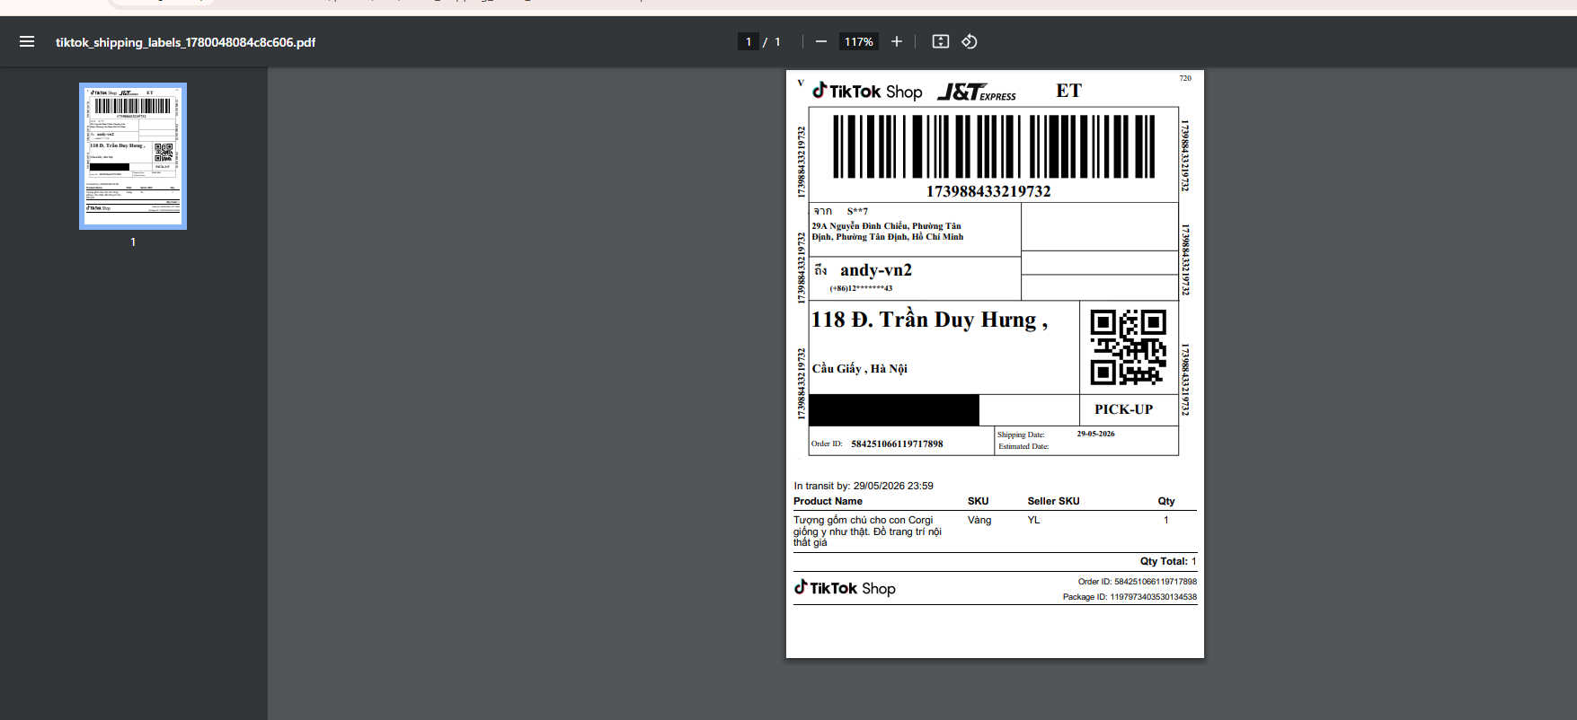Click the Package ID number at bottom
1577x720 pixels.
(x=1153, y=597)
